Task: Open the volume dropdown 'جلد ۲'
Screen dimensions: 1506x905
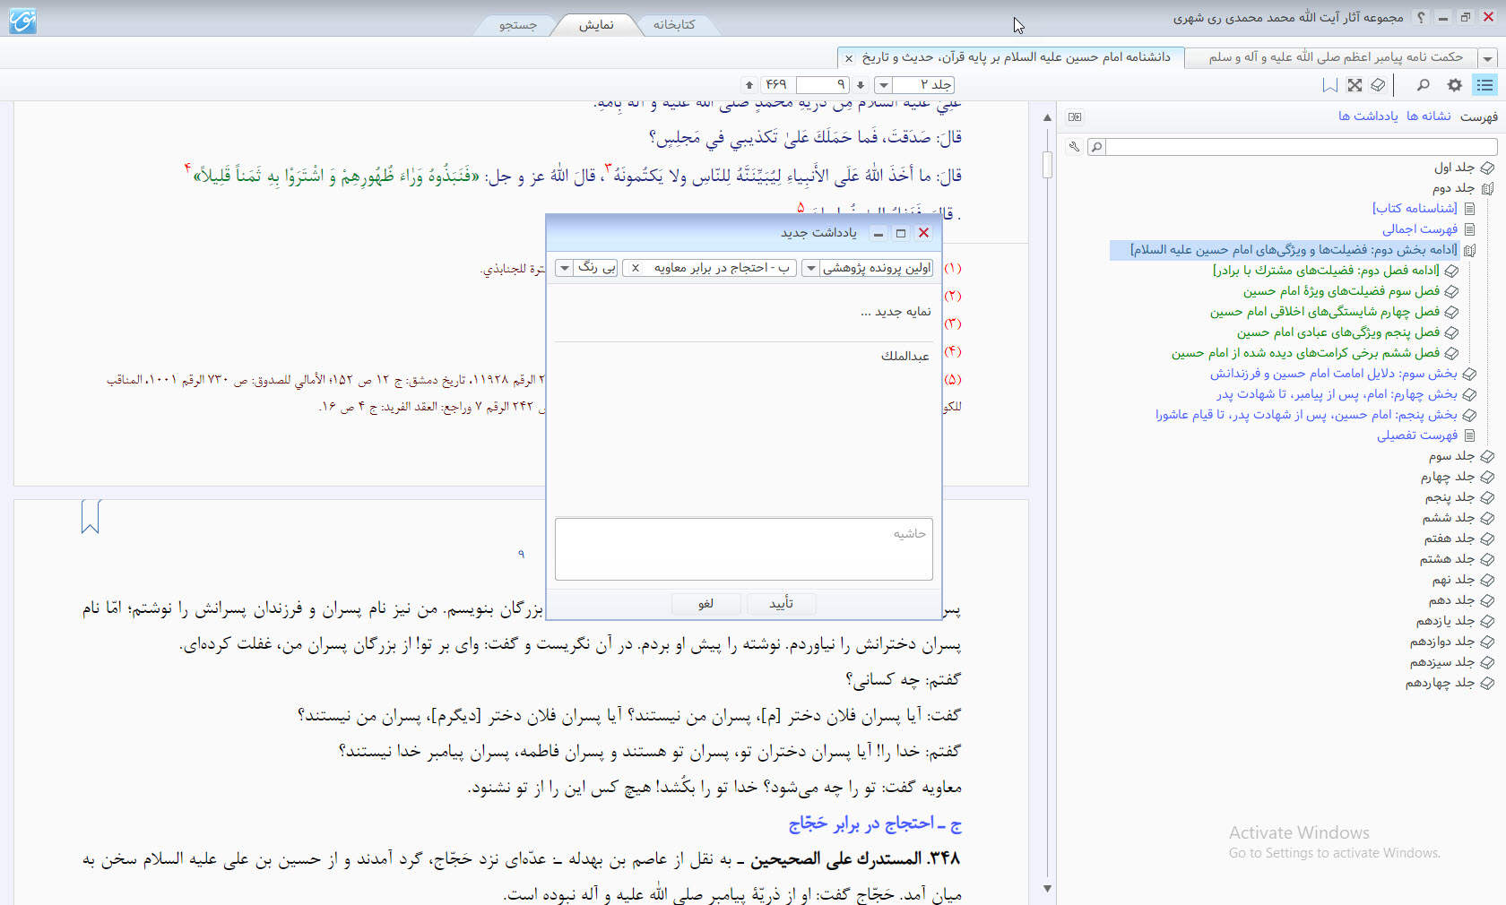Action: point(884,85)
